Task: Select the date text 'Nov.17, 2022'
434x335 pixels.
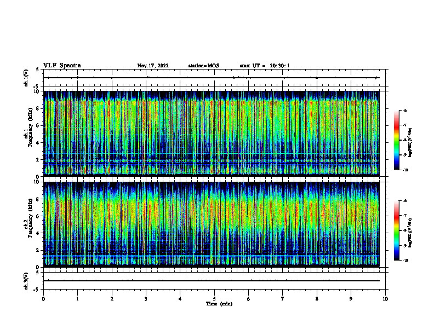Action: pos(153,66)
